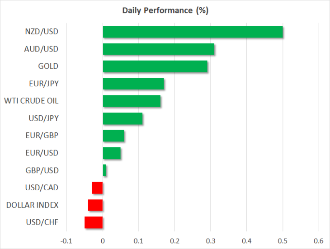The height and width of the screenshot is (249, 330).
Task: Click the WTI CRUDE OIL bar
Action: coord(132,101)
